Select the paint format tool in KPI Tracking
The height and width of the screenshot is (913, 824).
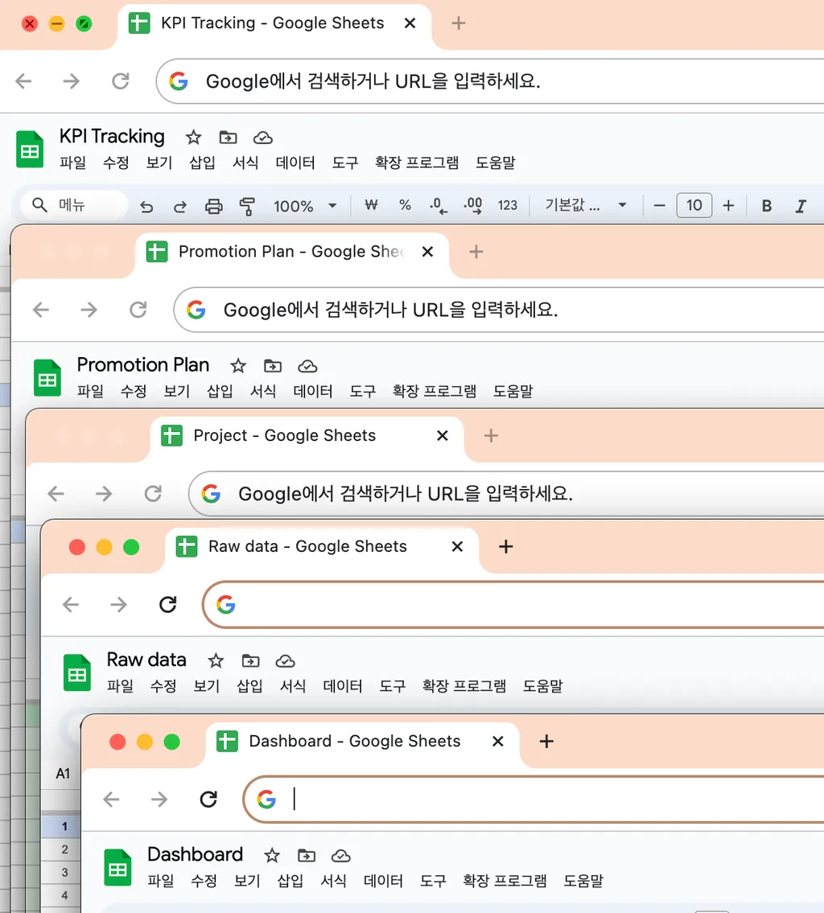point(247,206)
